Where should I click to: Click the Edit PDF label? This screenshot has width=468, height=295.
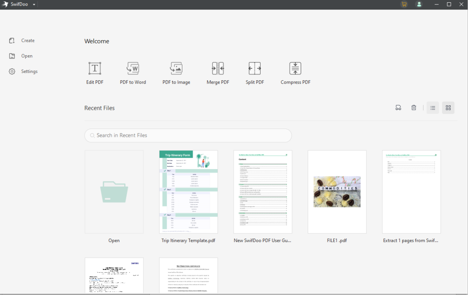(x=95, y=82)
